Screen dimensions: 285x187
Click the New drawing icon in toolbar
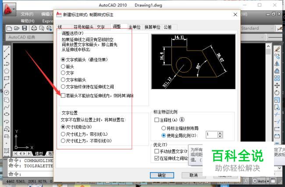[9, 28]
